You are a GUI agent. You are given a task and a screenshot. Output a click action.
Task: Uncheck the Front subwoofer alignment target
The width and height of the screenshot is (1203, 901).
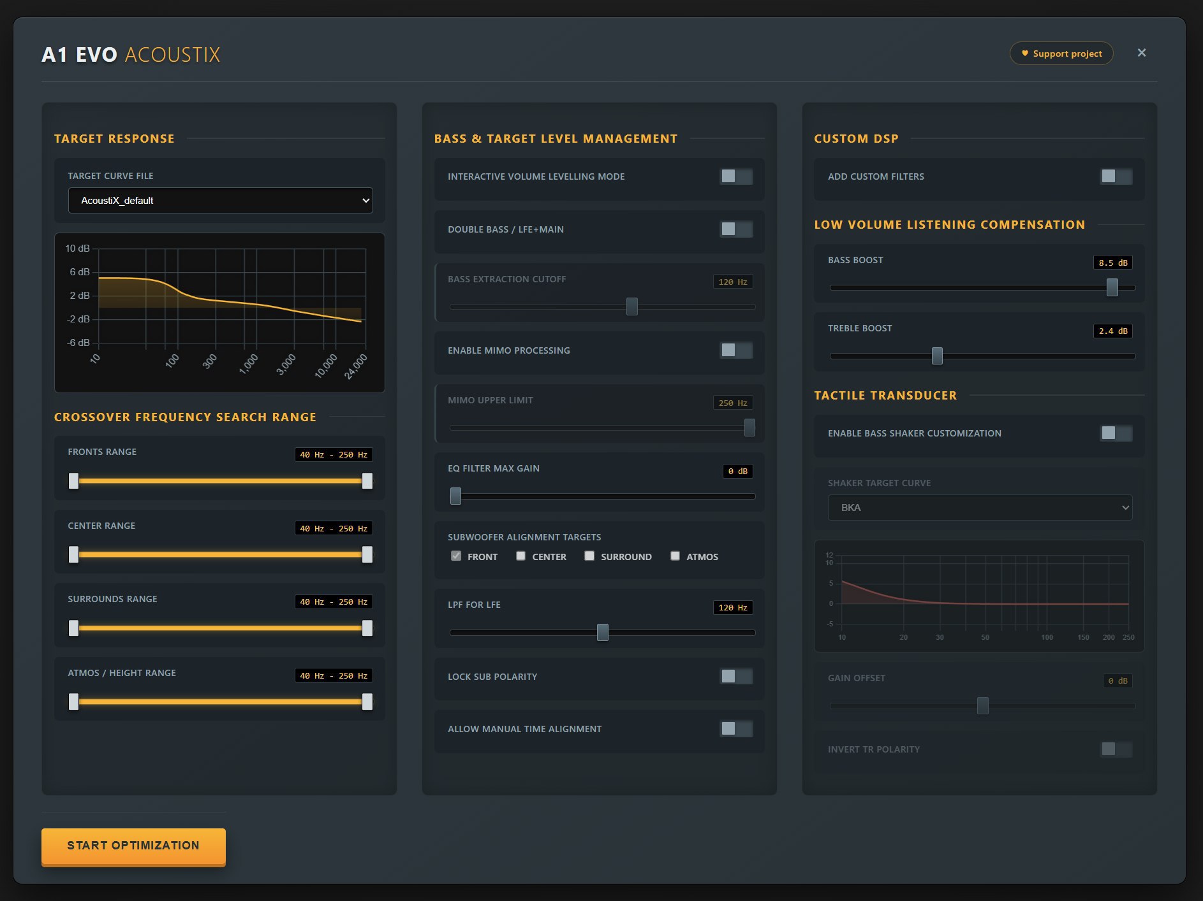(456, 556)
